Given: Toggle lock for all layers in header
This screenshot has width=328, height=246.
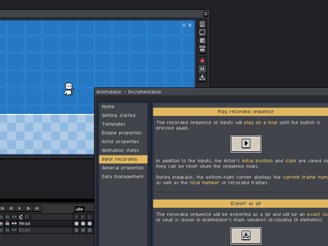Looking at the screenshot, I should 7,217.
